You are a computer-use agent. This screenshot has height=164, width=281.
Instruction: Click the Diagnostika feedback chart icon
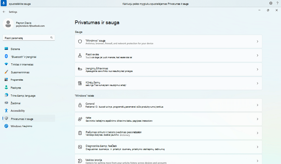(80, 147)
